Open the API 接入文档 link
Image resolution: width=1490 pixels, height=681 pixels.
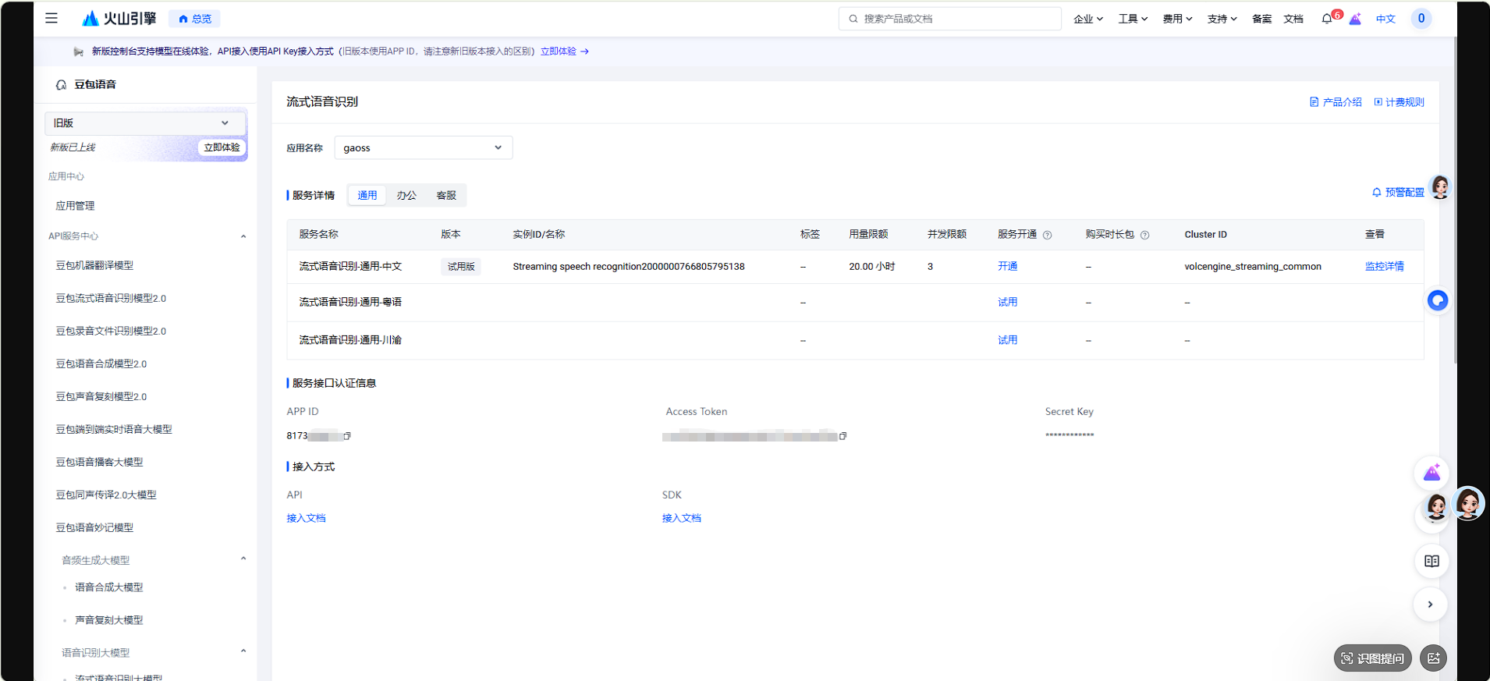306,518
